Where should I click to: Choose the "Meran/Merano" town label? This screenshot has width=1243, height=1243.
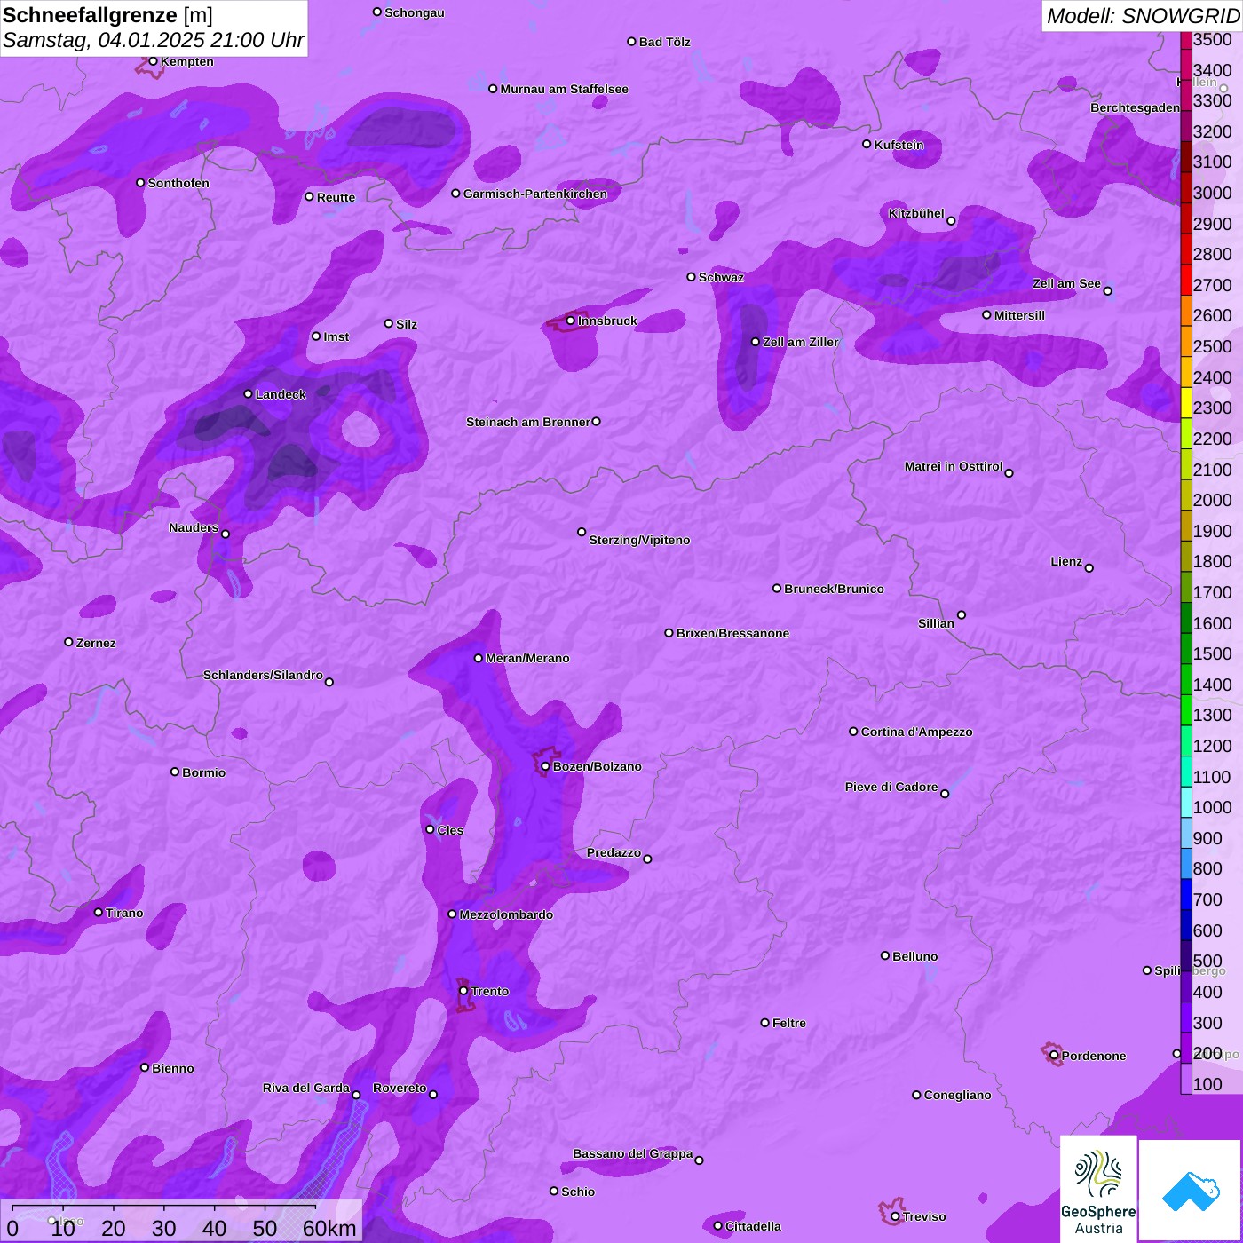coord(527,658)
